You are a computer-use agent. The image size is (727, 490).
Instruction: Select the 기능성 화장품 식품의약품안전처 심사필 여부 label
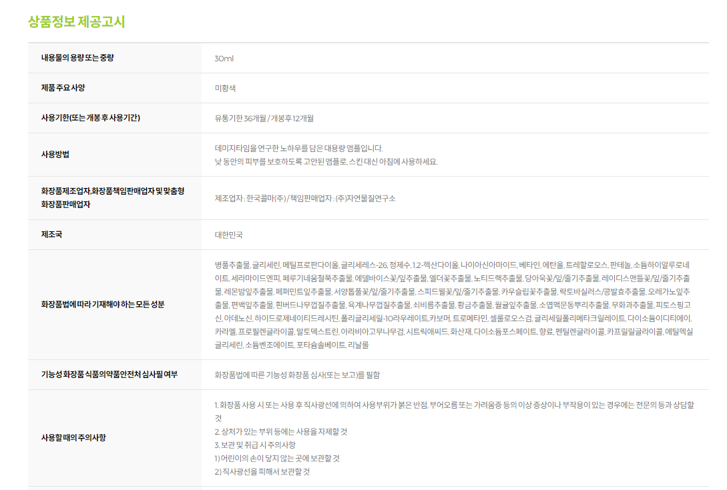109,375
